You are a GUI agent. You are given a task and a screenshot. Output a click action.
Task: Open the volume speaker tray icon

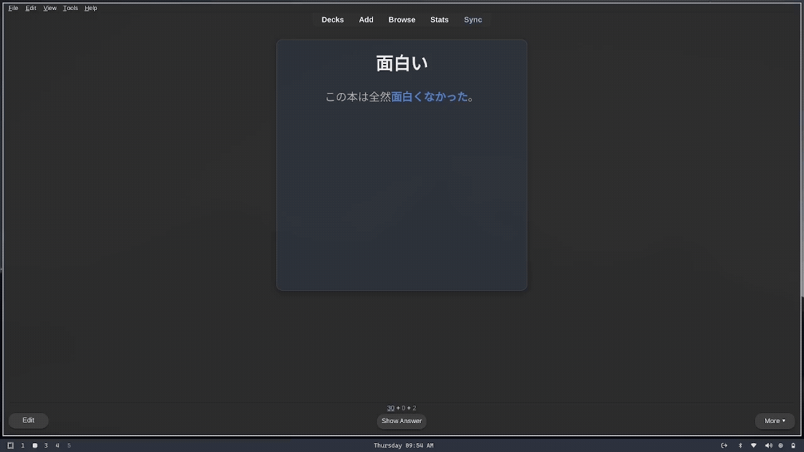click(x=768, y=446)
